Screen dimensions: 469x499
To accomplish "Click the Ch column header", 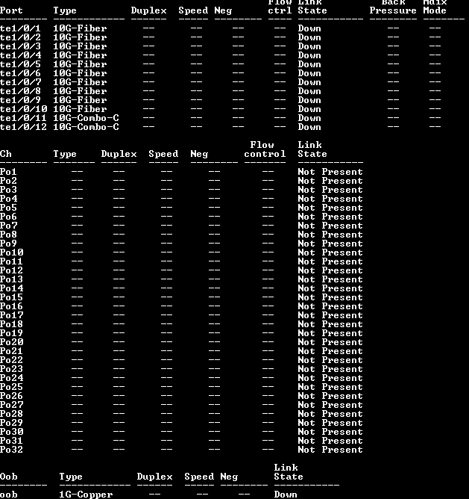I will [6, 154].
